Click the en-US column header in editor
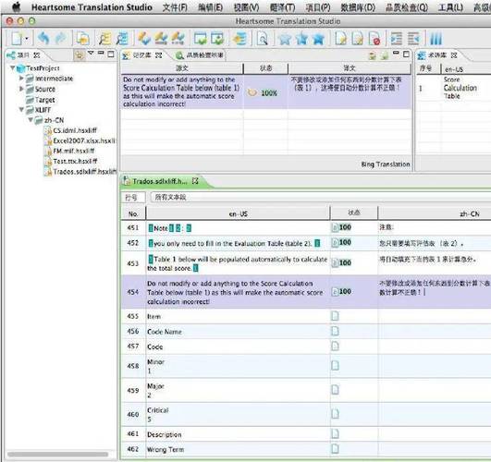 (238, 213)
